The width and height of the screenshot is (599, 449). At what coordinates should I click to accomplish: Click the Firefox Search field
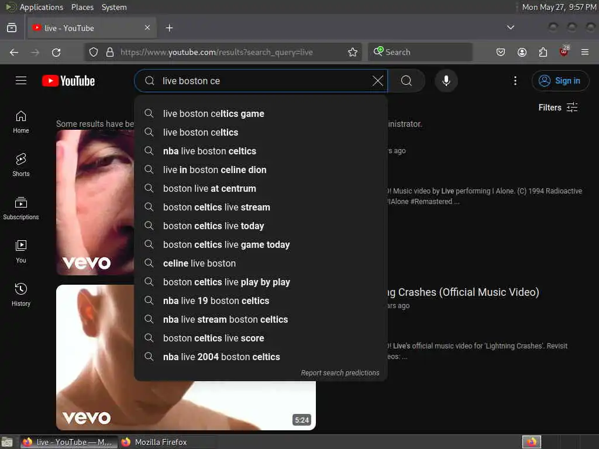tap(420, 52)
